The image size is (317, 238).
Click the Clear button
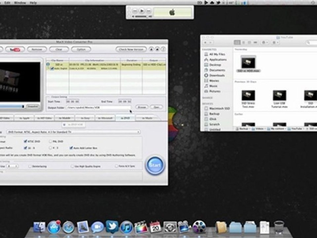coord(59,49)
